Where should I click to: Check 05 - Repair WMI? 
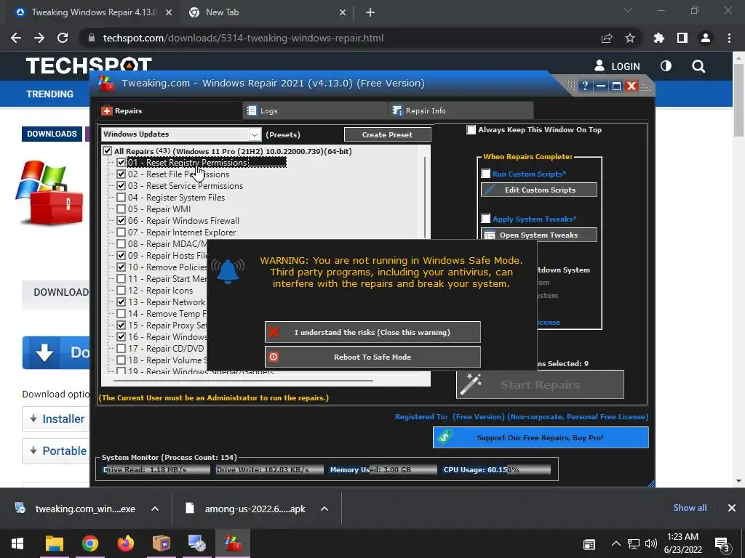click(121, 209)
